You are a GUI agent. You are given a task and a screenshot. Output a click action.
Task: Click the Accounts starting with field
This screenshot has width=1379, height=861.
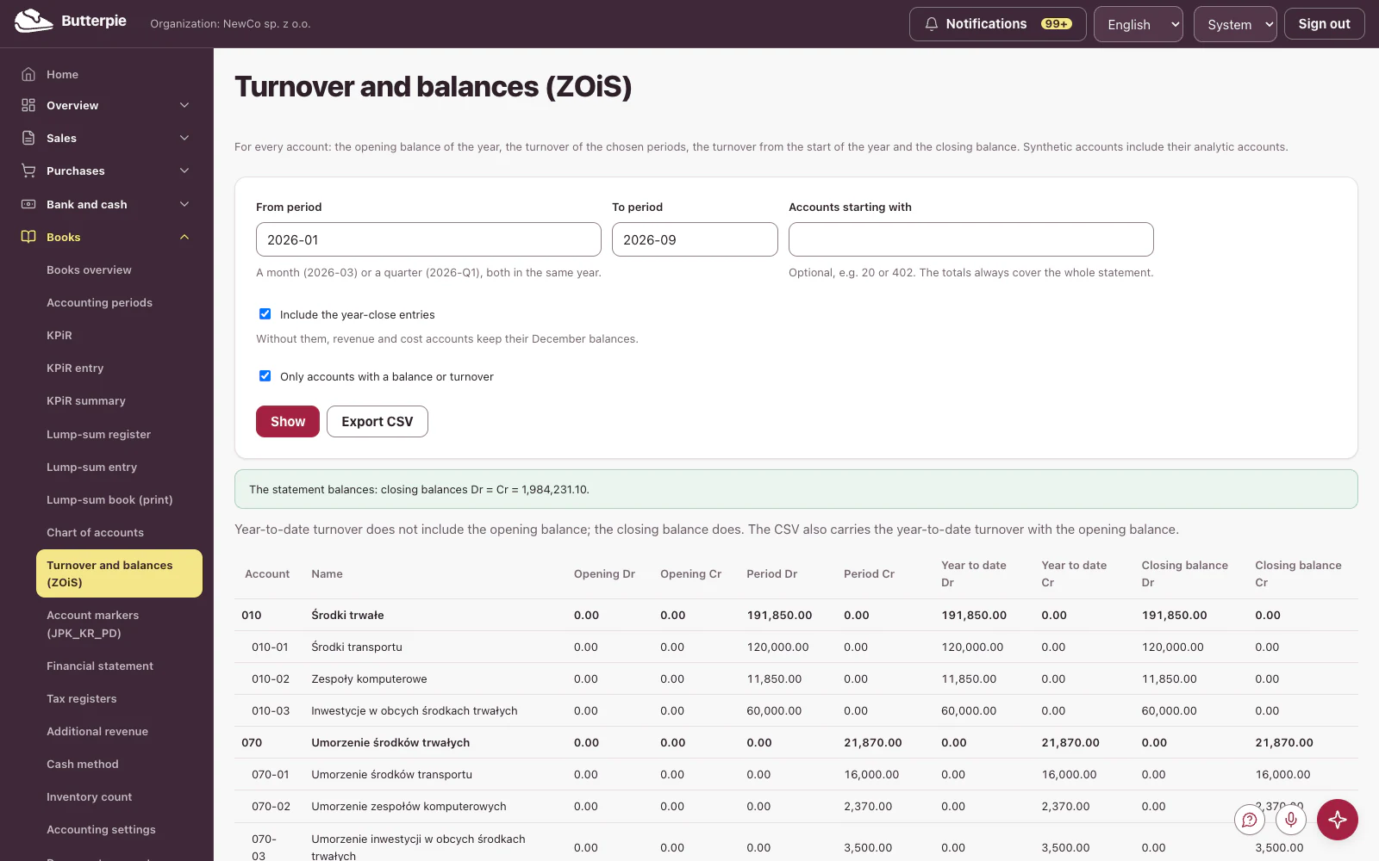(x=971, y=239)
